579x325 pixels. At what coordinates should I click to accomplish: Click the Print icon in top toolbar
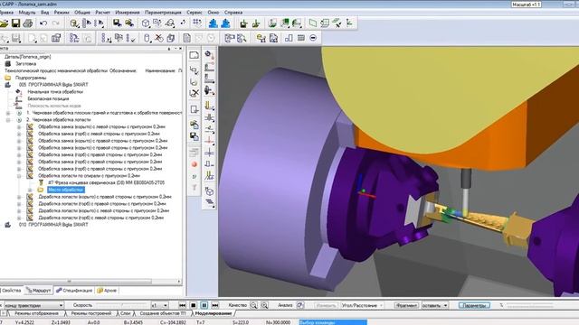pyautogui.click(x=28, y=23)
